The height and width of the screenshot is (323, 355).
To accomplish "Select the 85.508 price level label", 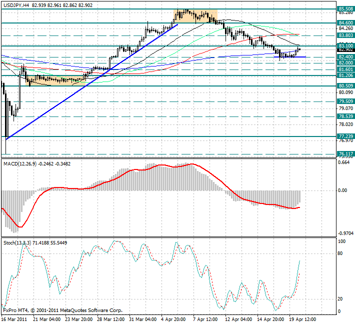I will click(345, 8).
